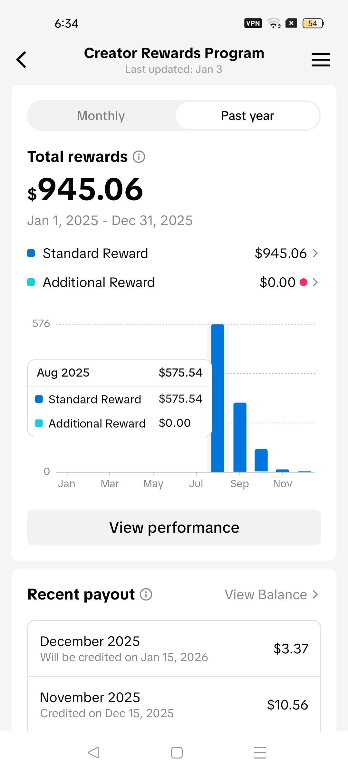Select the Past year tab
The width and height of the screenshot is (348, 774).
[x=247, y=116]
